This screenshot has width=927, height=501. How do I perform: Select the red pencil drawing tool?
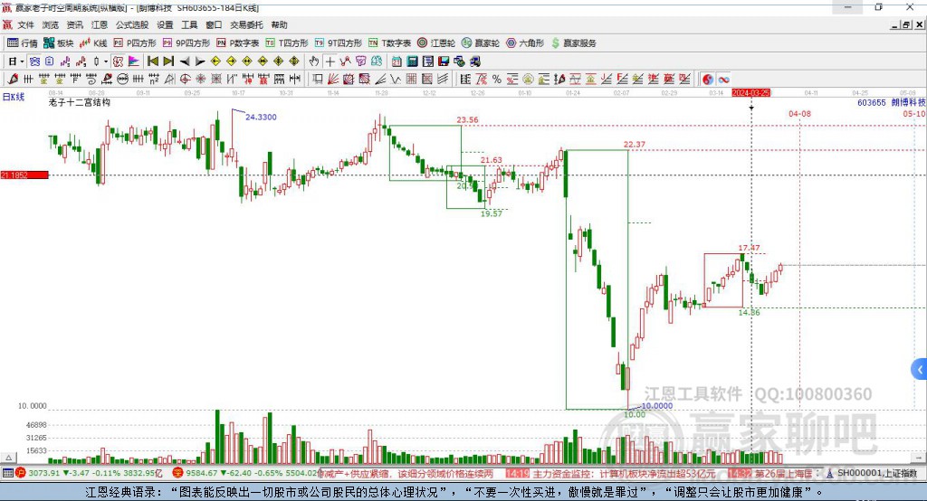point(13,80)
